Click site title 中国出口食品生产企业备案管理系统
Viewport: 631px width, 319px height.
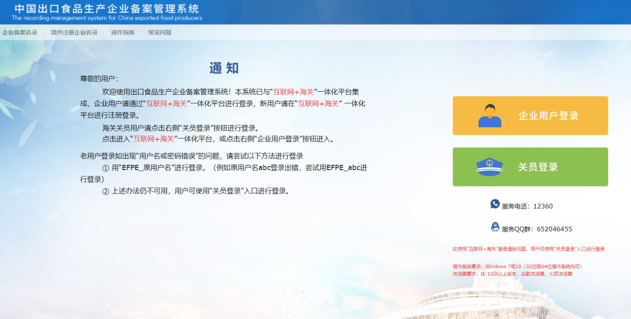tap(107, 8)
